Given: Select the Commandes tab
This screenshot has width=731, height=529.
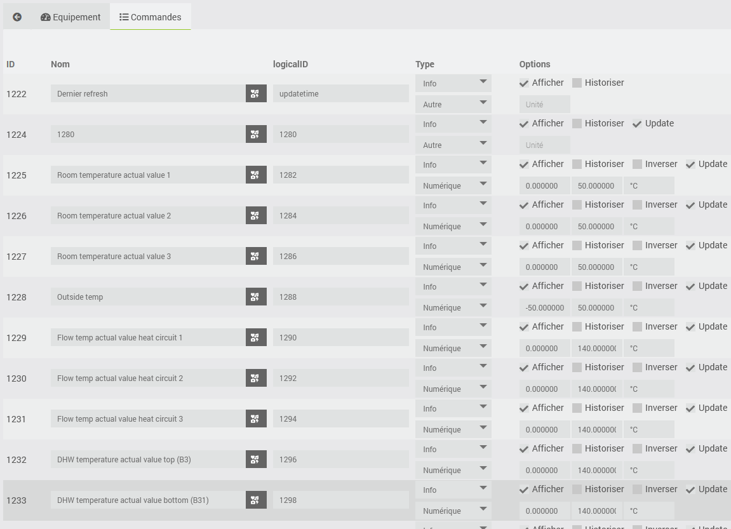Looking at the screenshot, I should point(151,17).
